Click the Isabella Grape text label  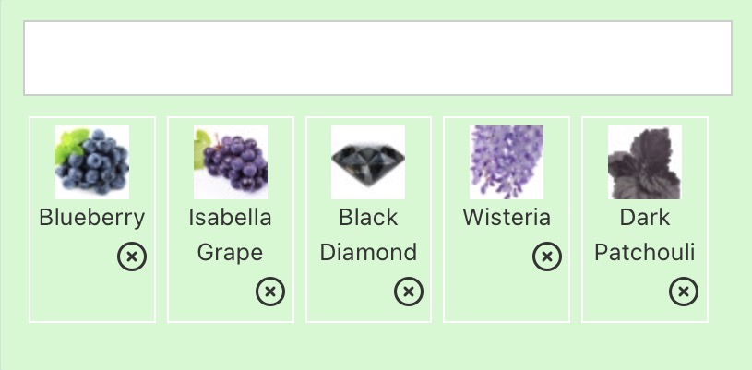coord(230,235)
